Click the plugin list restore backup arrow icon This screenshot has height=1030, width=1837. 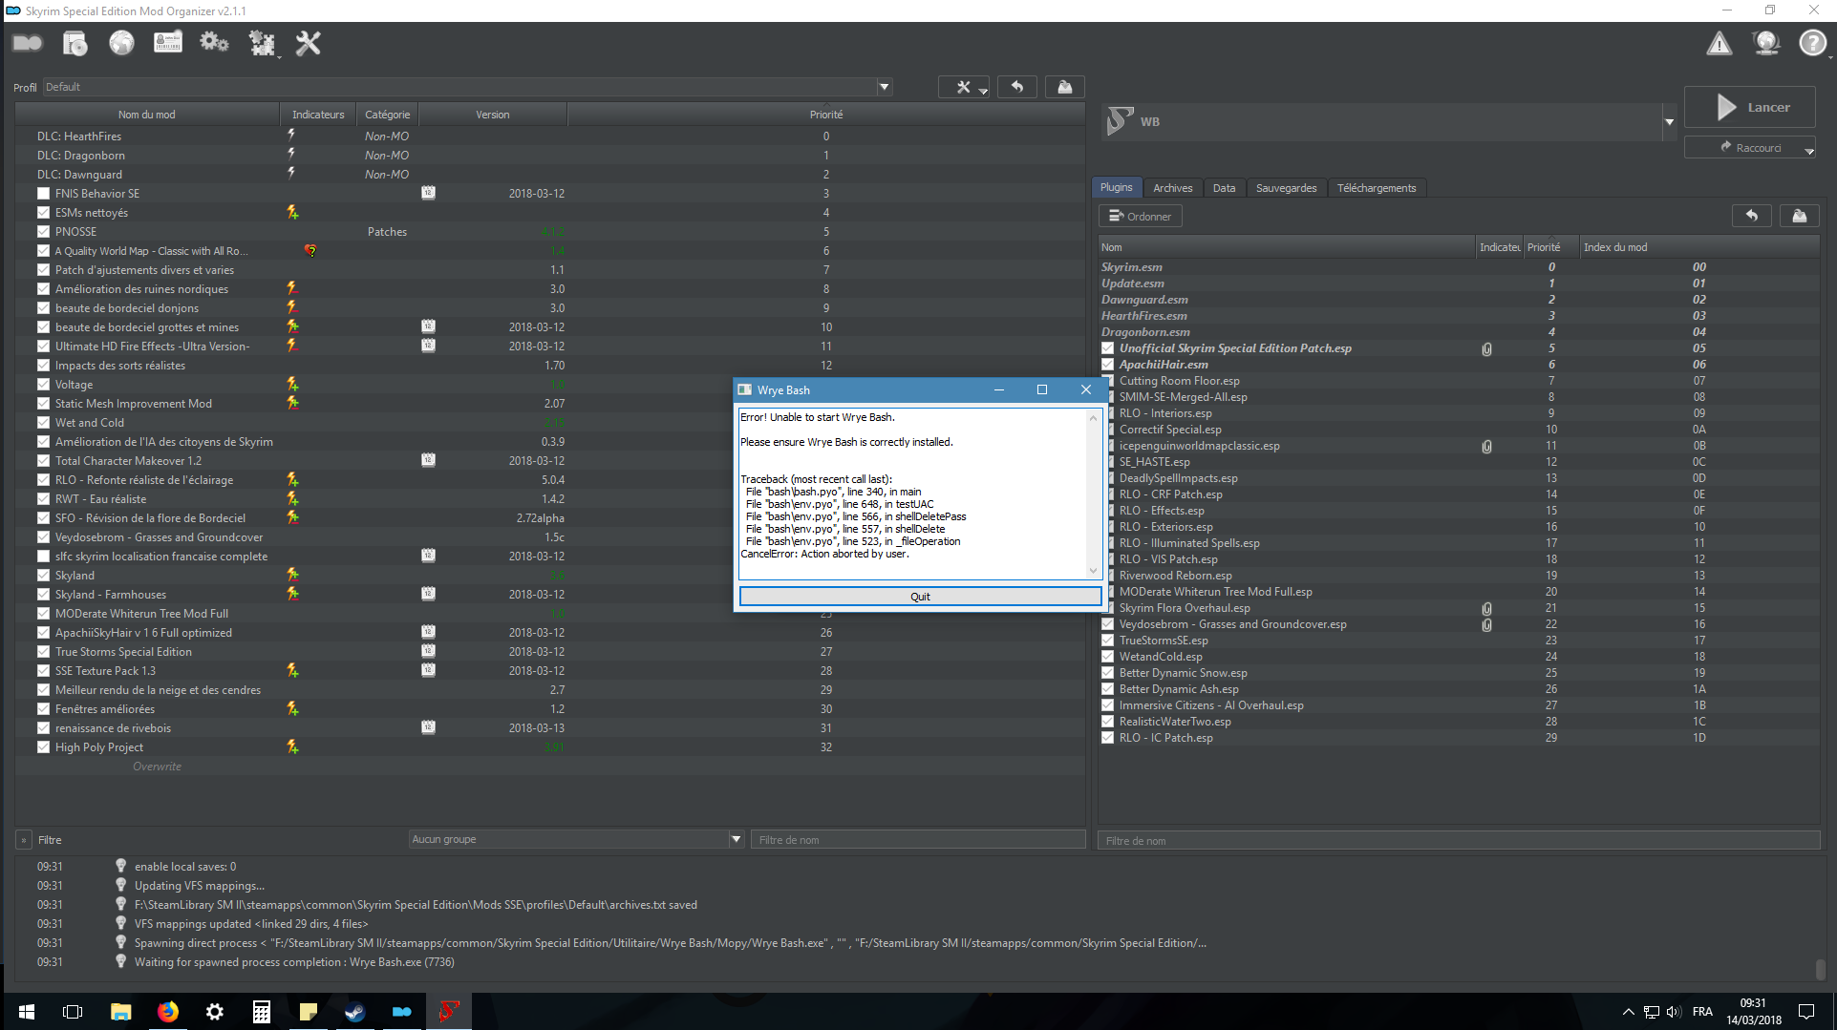tap(1752, 216)
